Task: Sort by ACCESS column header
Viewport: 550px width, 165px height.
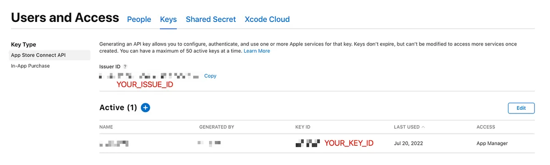Action: click(486, 127)
